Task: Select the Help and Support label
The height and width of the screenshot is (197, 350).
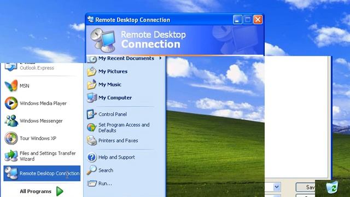Action: pyautogui.click(x=116, y=157)
